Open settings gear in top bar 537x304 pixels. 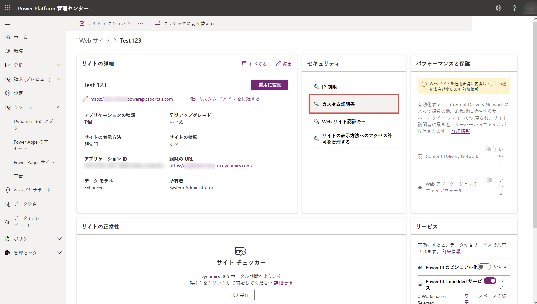pyautogui.click(x=498, y=8)
